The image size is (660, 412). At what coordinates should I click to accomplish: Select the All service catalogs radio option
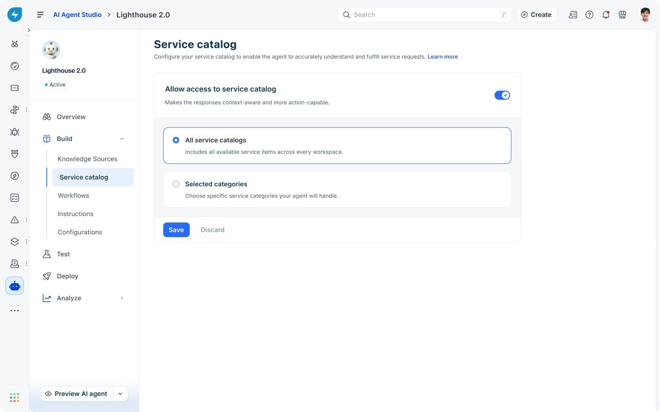[176, 140]
